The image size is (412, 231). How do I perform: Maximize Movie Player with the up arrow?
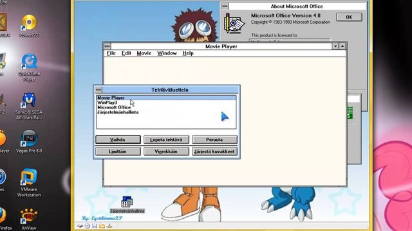(x=342, y=46)
